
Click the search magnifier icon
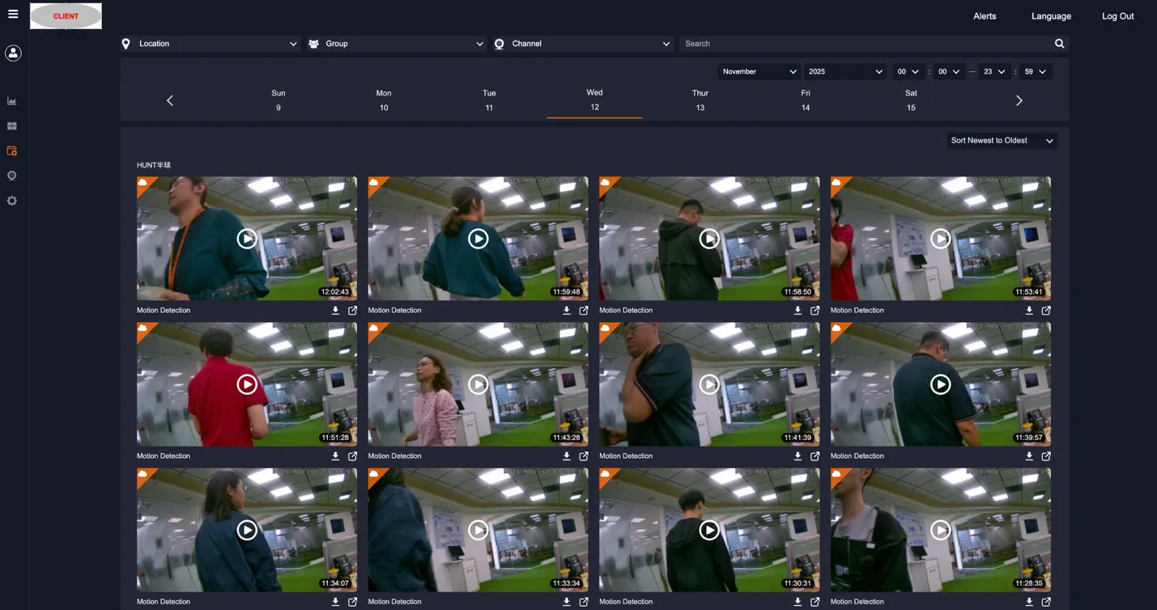(x=1059, y=43)
